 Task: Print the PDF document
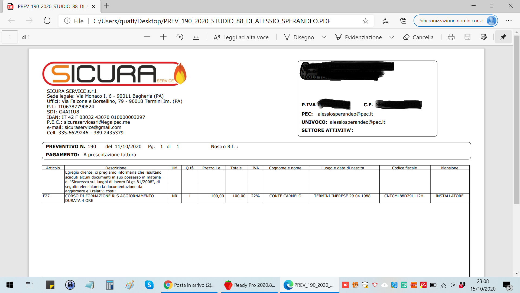(x=451, y=37)
